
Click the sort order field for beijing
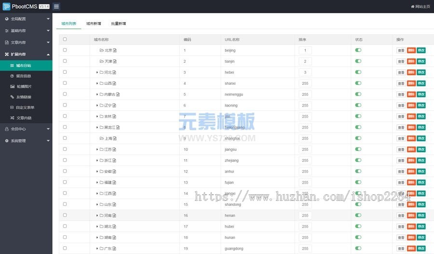point(305,50)
